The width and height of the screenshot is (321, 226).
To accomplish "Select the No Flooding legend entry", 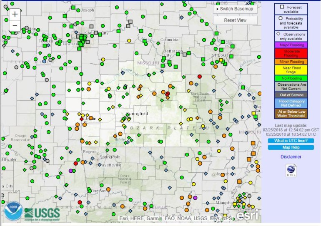I will [291, 78].
